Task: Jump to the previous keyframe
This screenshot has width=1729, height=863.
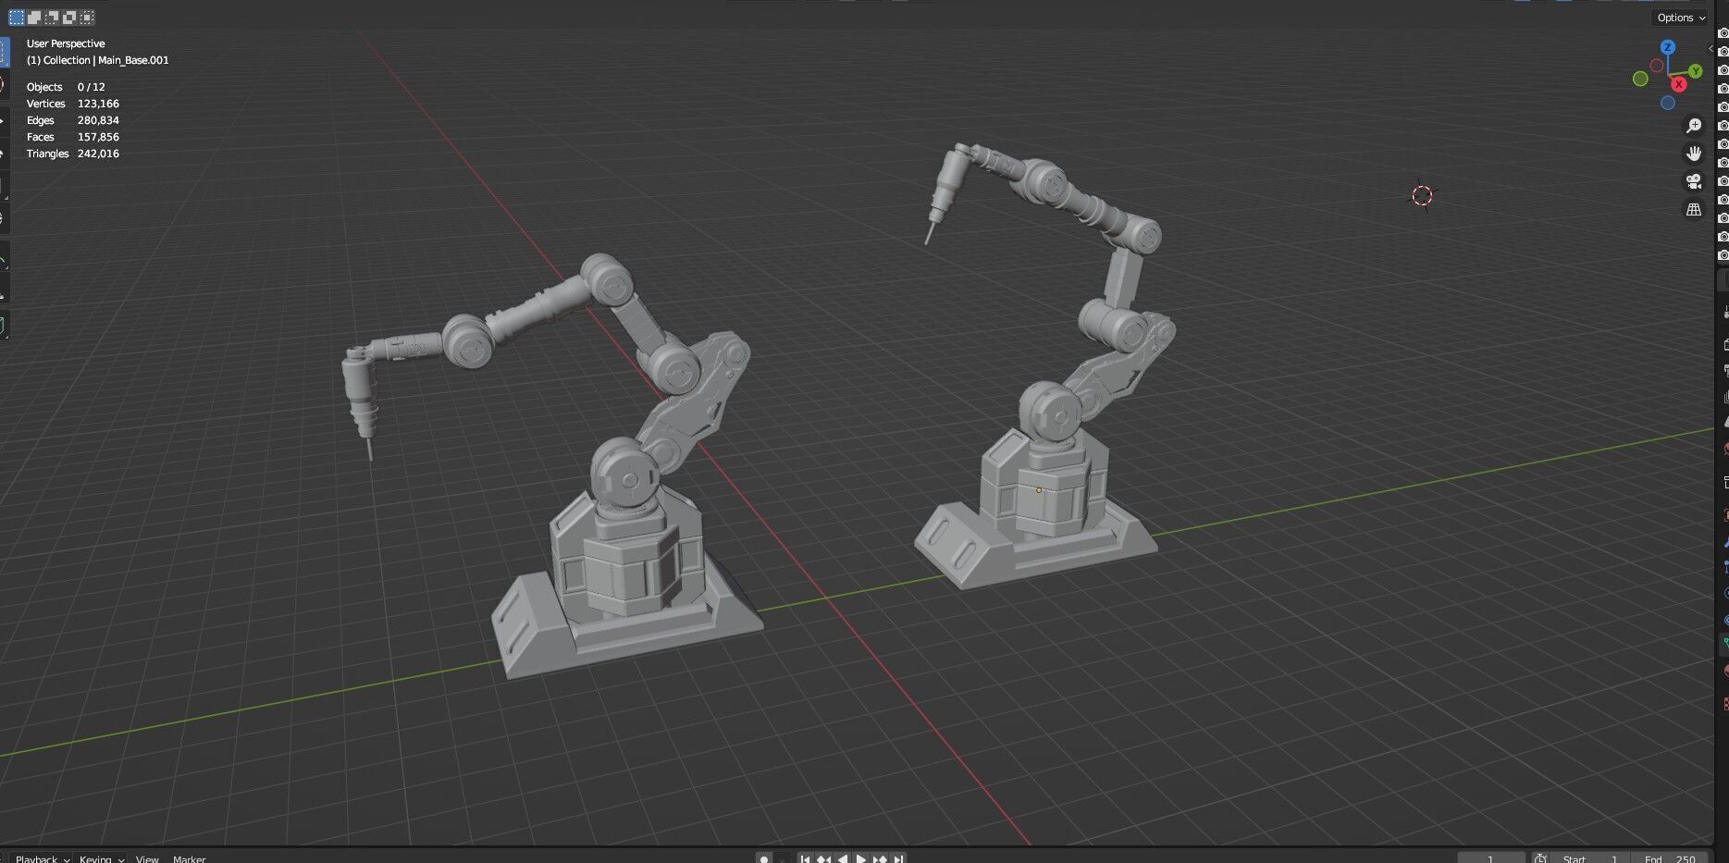Action: [x=824, y=858]
